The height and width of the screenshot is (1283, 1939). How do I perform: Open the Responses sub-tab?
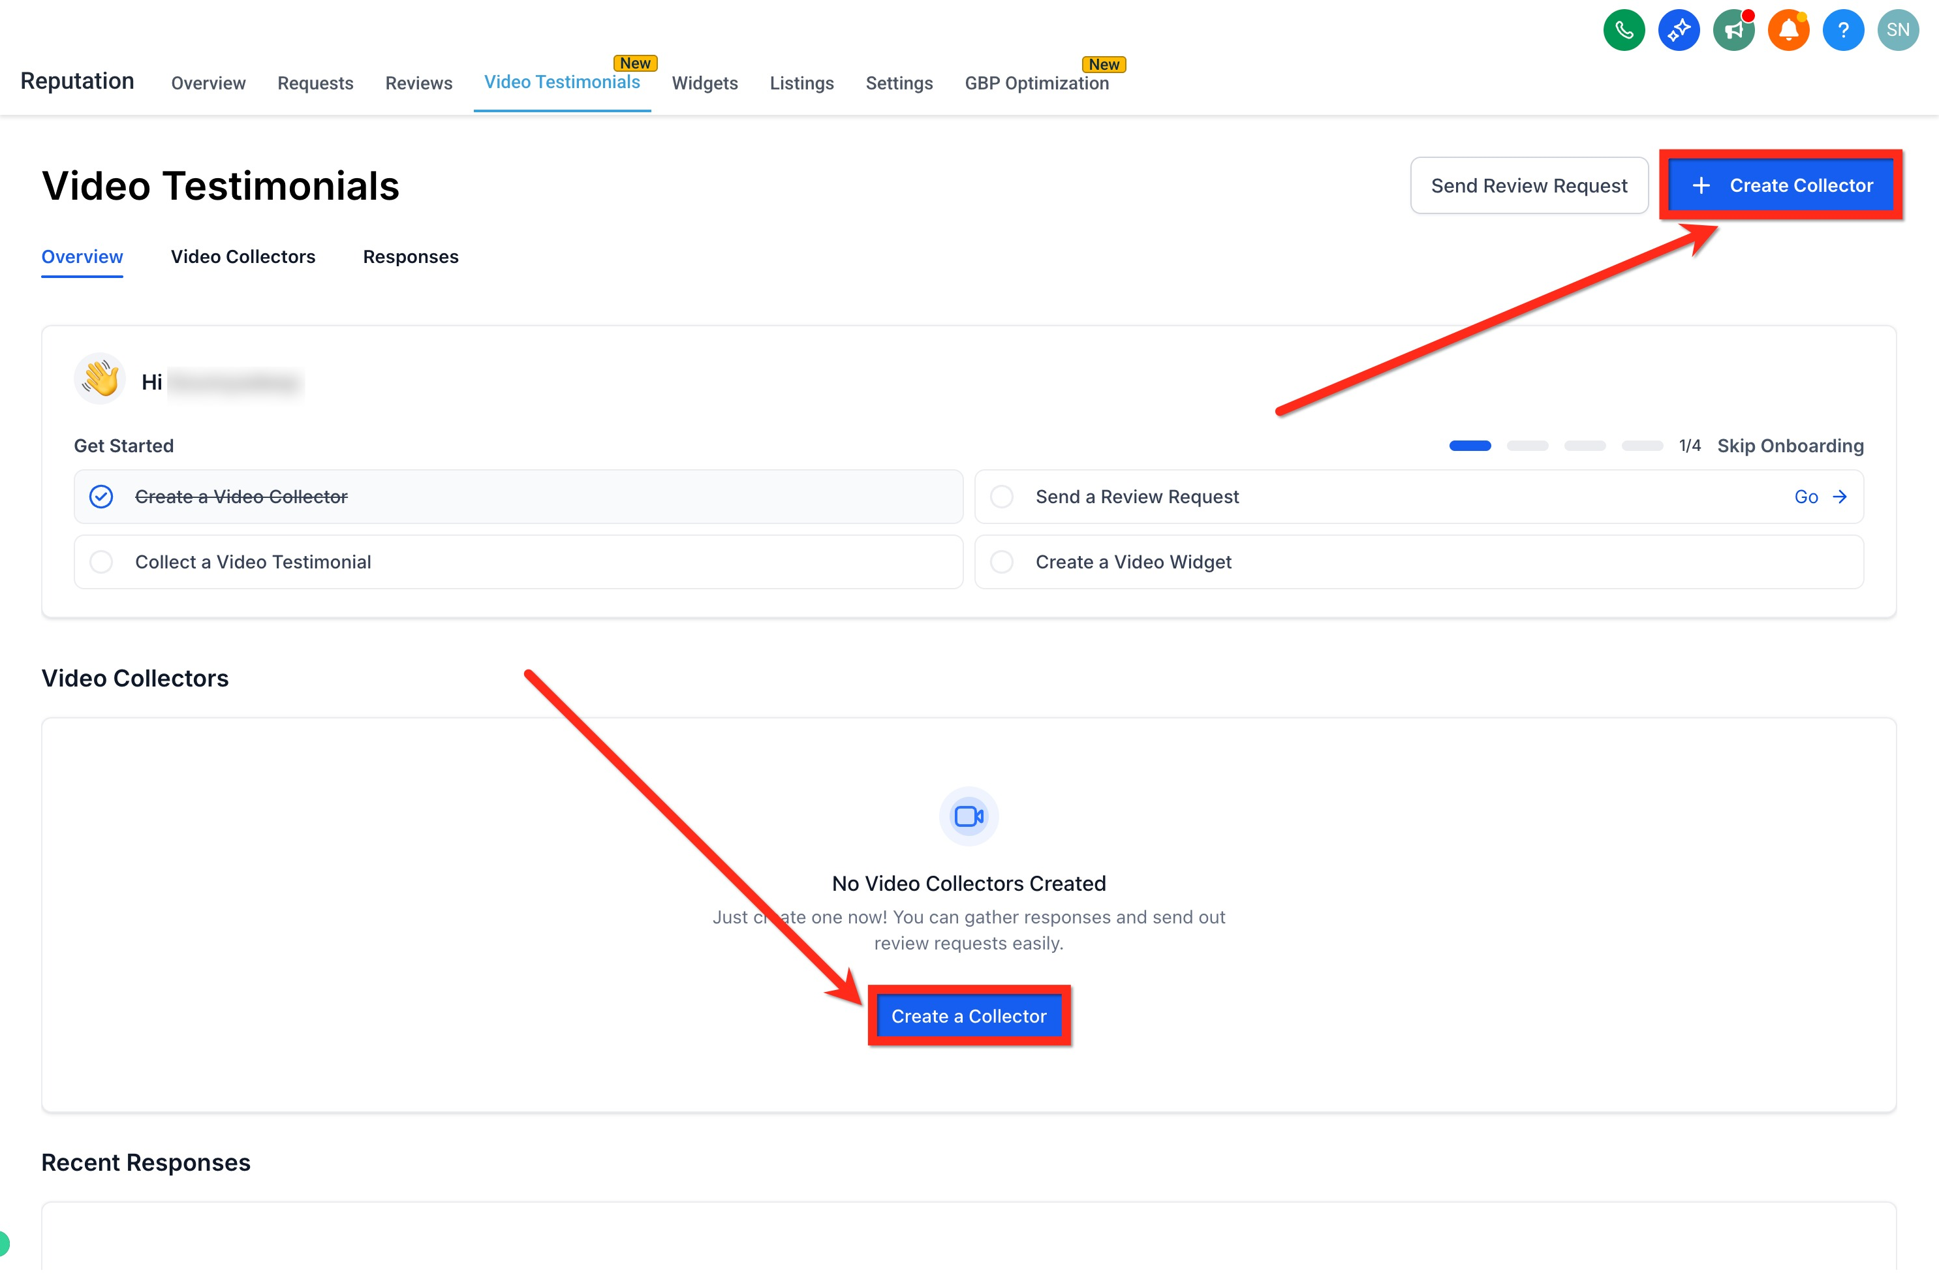point(411,257)
